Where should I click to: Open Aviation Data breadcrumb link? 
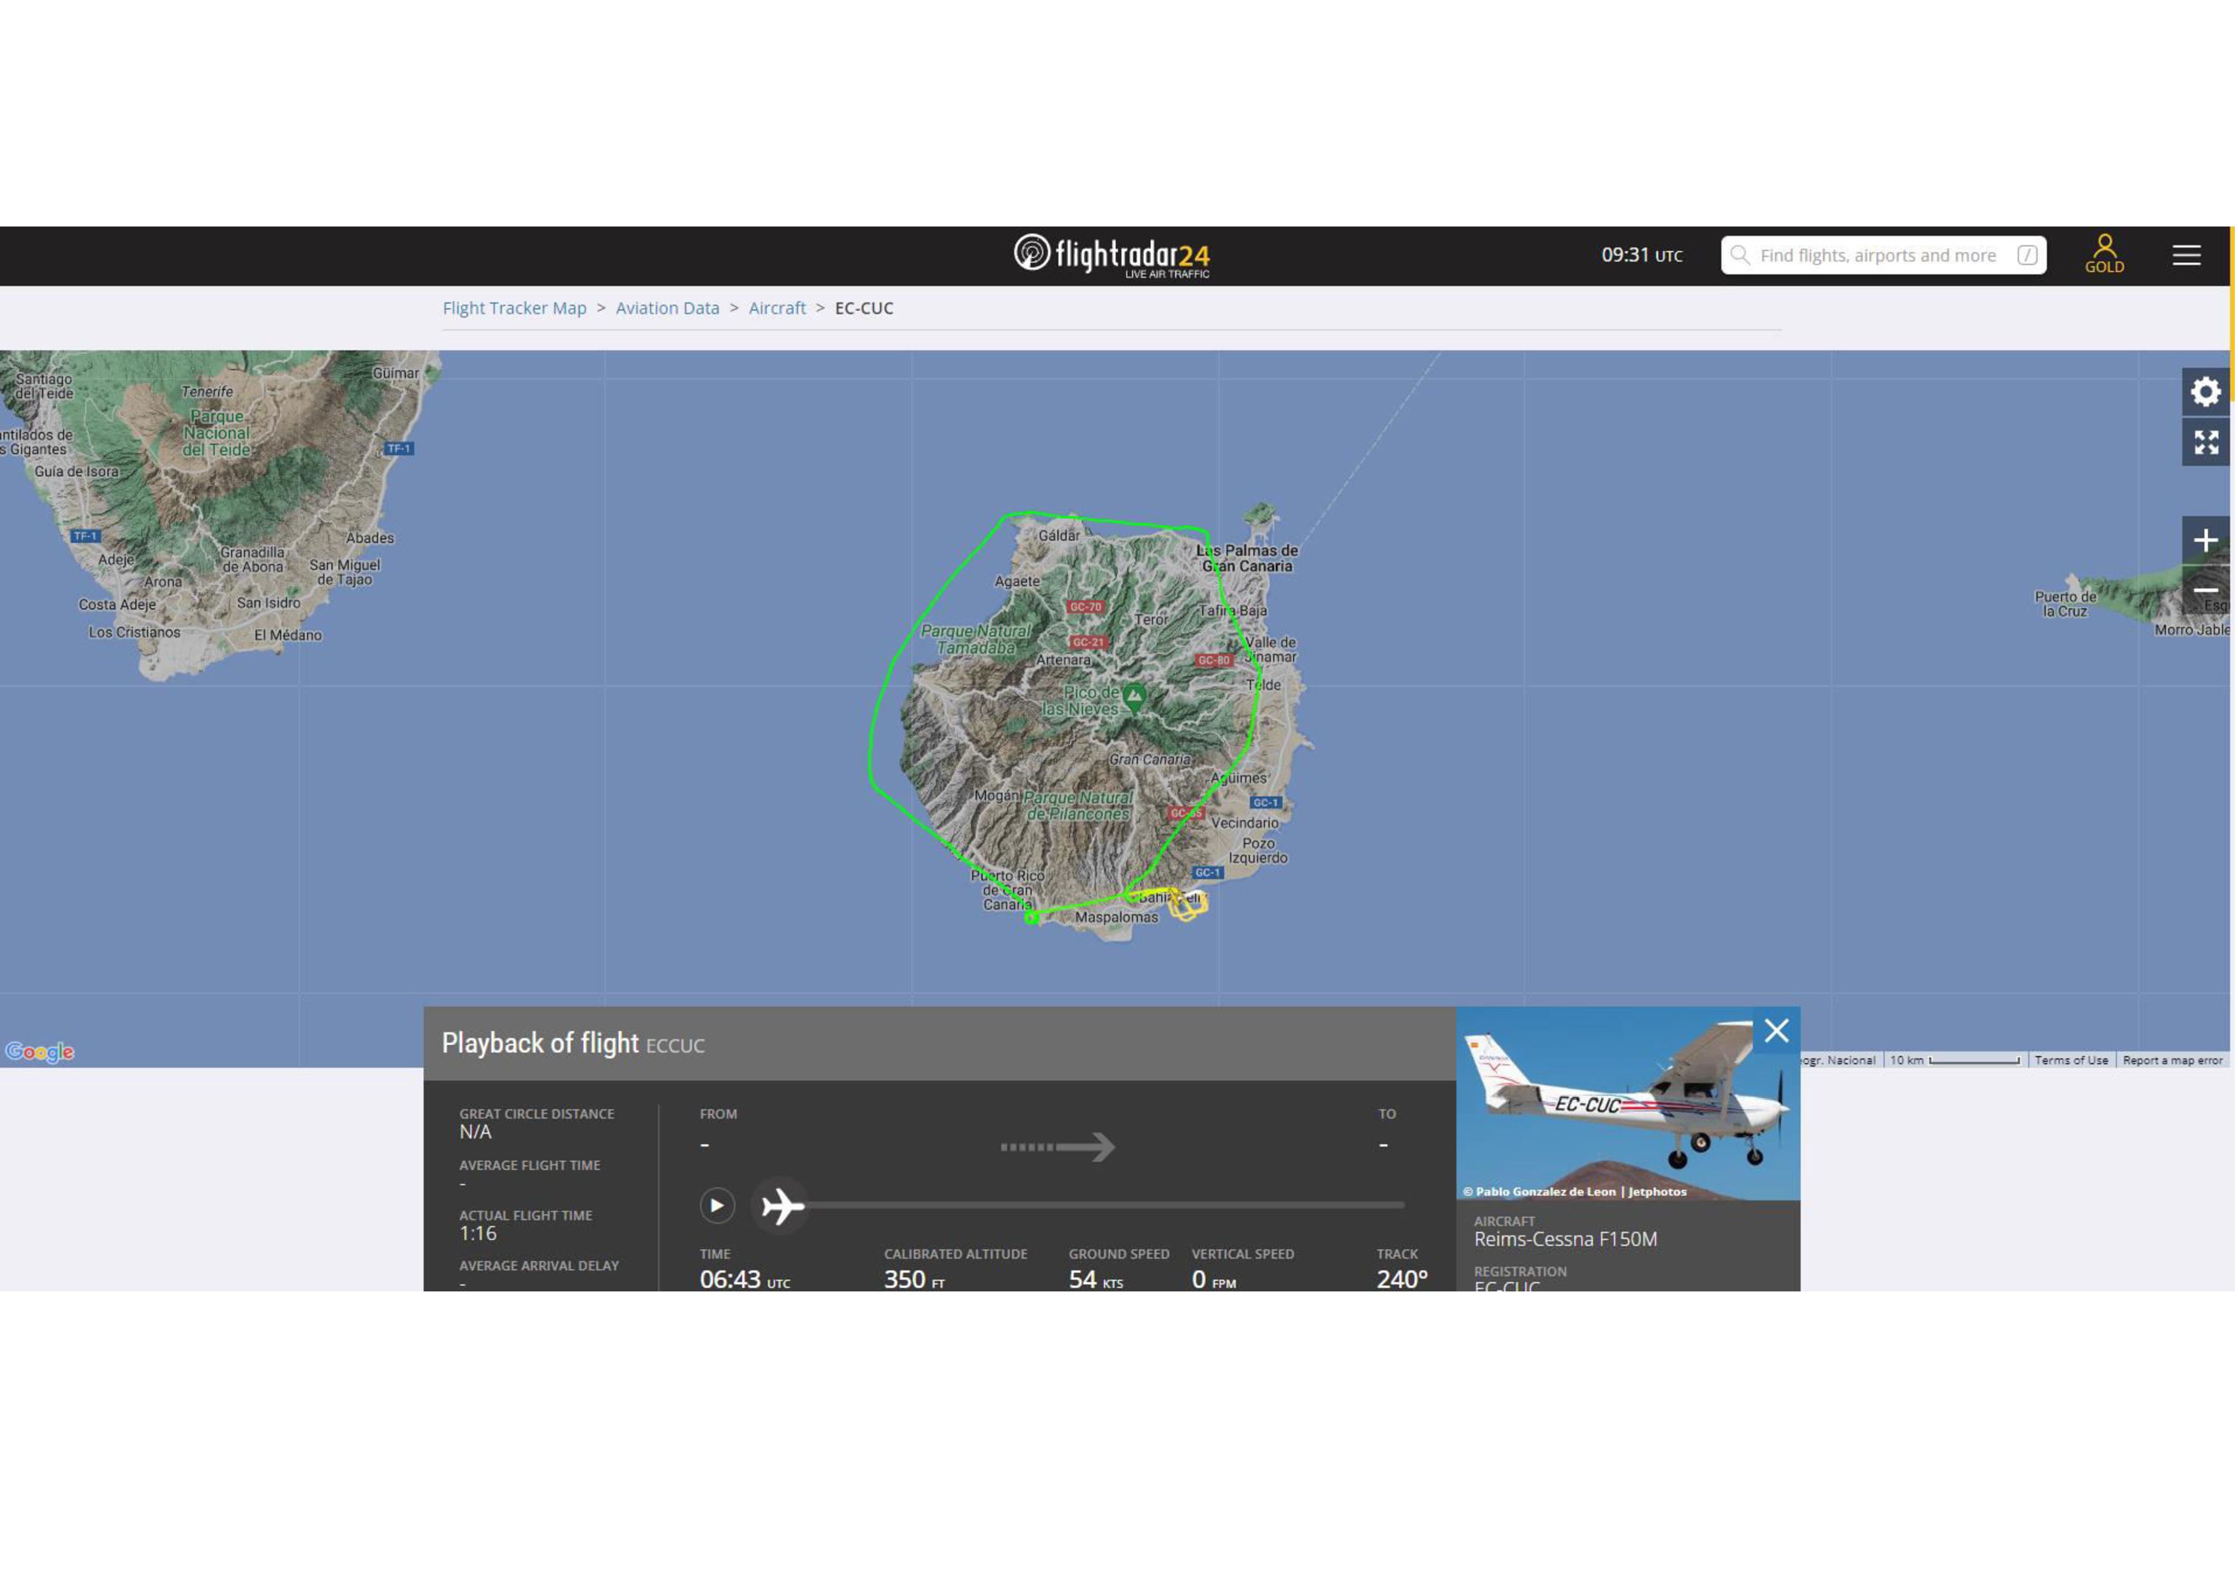(x=668, y=308)
